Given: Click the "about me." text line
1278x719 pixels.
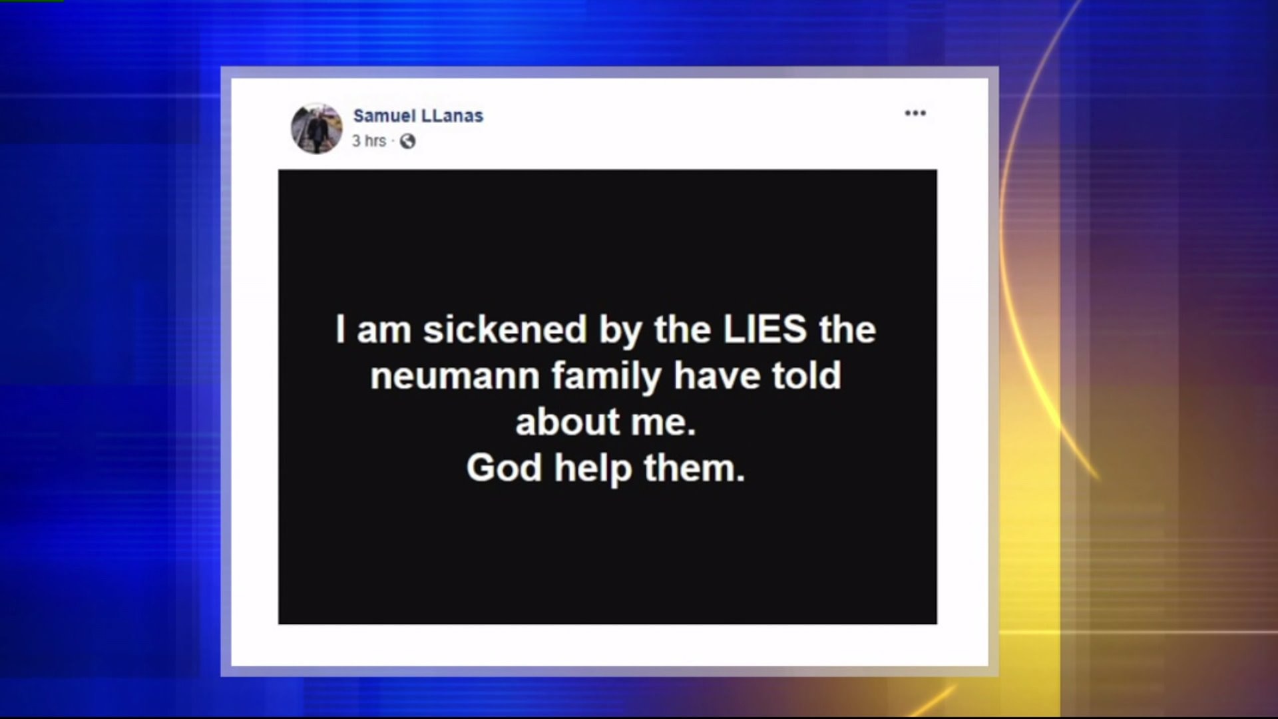Looking at the screenshot, I should [606, 422].
